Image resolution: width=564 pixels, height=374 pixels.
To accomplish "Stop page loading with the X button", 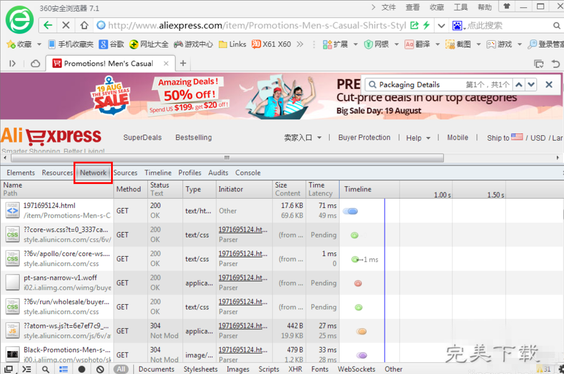I will [66, 25].
